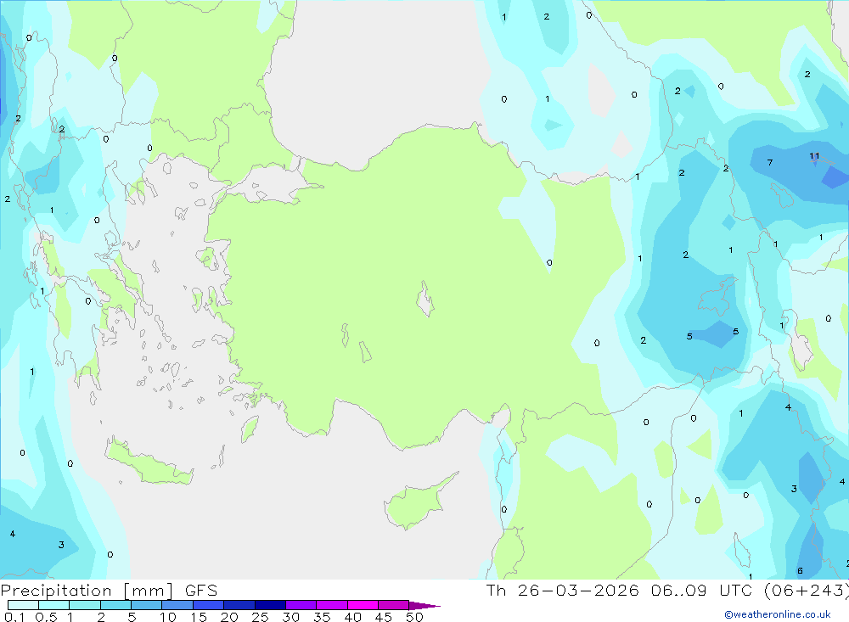Pick the 10–15 mm legend color swatch
This screenshot has width=849, height=622.
point(177,605)
